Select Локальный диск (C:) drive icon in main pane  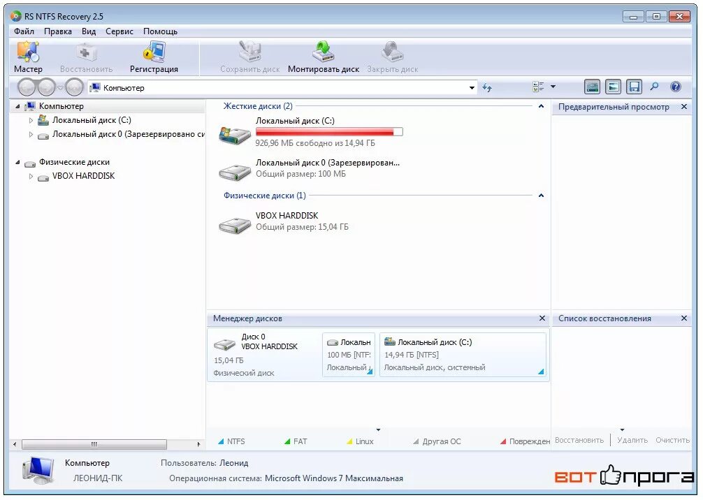(235, 135)
